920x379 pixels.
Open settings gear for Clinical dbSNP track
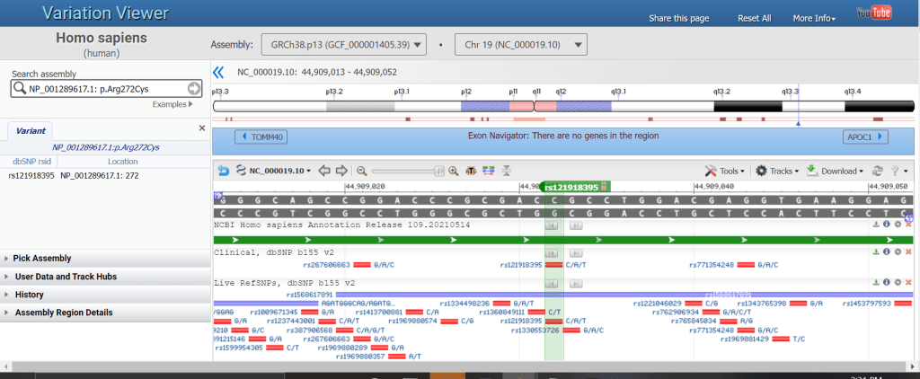[898, 251]
